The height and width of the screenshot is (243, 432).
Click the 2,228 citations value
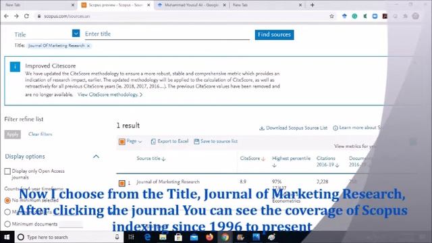coord(322,182)
